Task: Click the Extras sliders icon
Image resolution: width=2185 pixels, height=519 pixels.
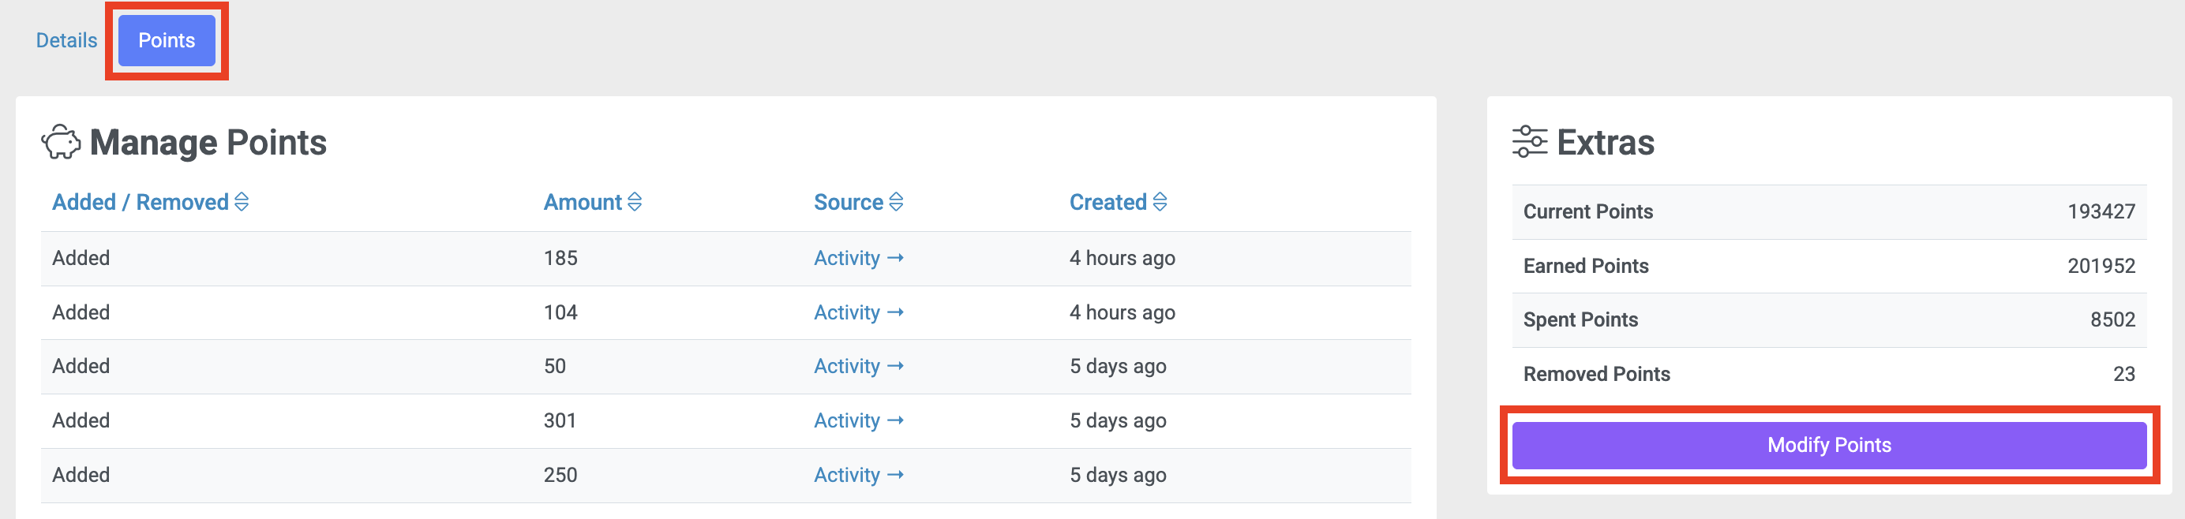Action: pos(1528,143)
